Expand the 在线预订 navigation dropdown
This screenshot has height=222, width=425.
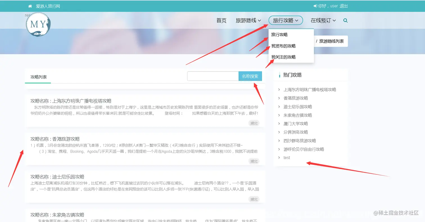click(x=323, y=21)
